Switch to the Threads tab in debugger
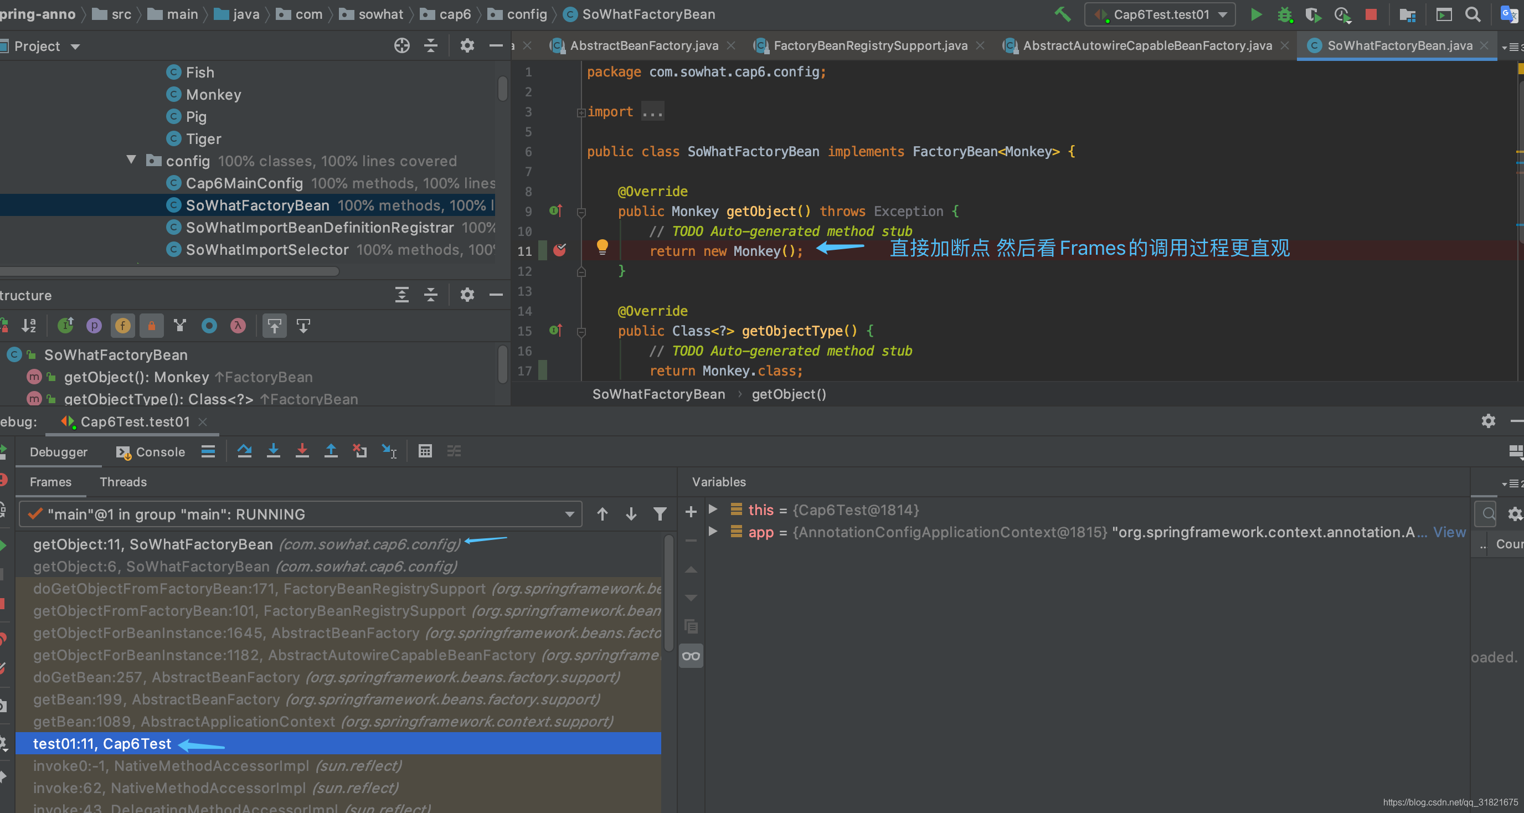 [x=123, y=482]
